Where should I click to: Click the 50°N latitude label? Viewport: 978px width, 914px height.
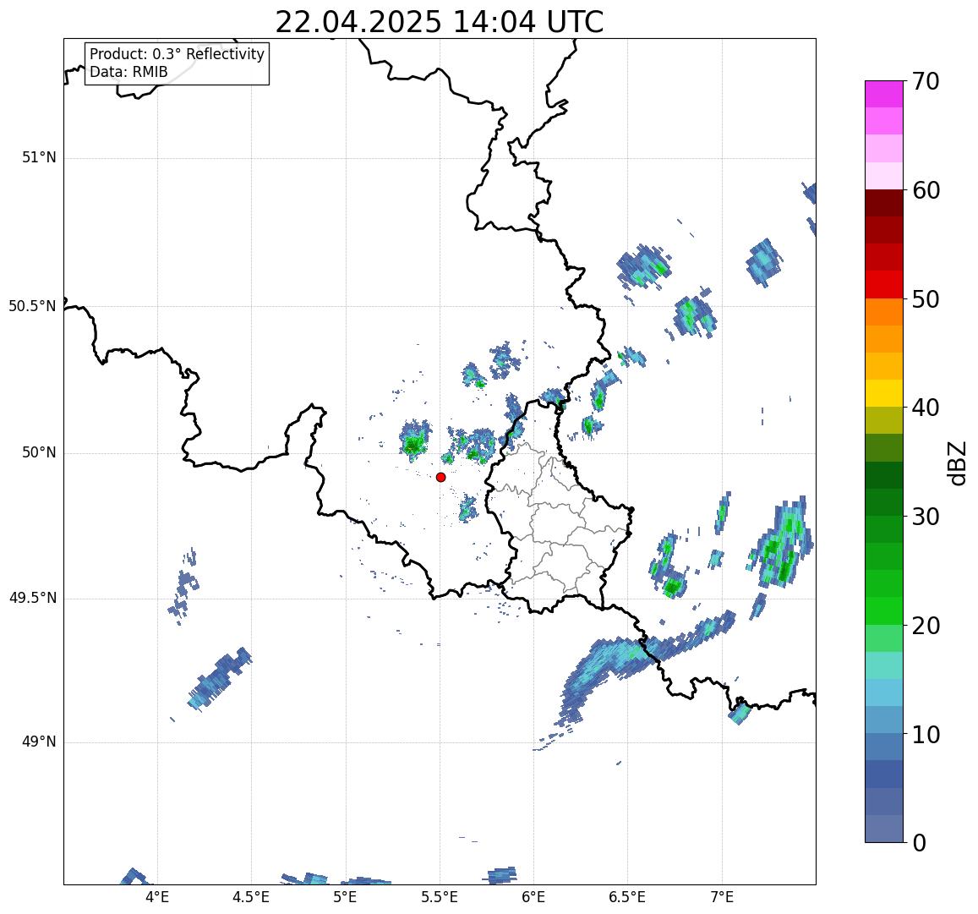coord(39,453)
